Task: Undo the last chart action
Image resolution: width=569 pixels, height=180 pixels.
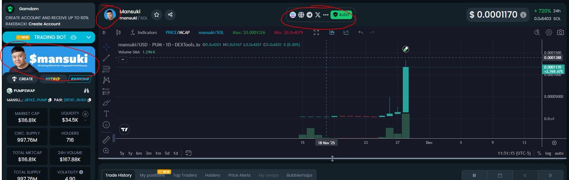Action: pyautogui.click(x=360, y=32)
